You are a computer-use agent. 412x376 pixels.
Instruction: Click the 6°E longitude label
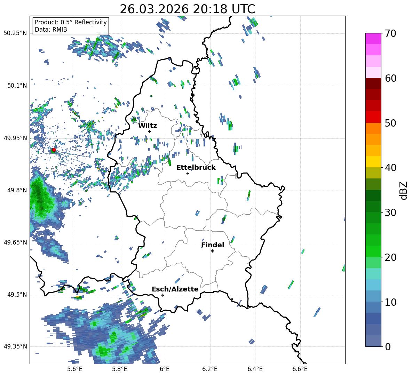[165, 369]
